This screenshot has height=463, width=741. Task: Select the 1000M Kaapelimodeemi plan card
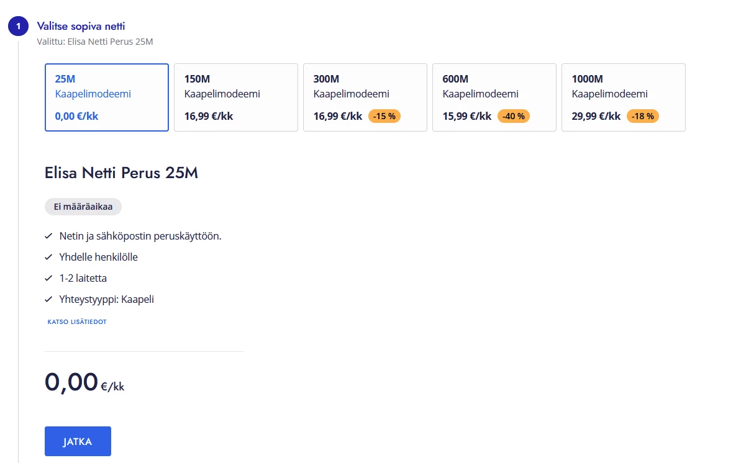click(x=624, y=97)
